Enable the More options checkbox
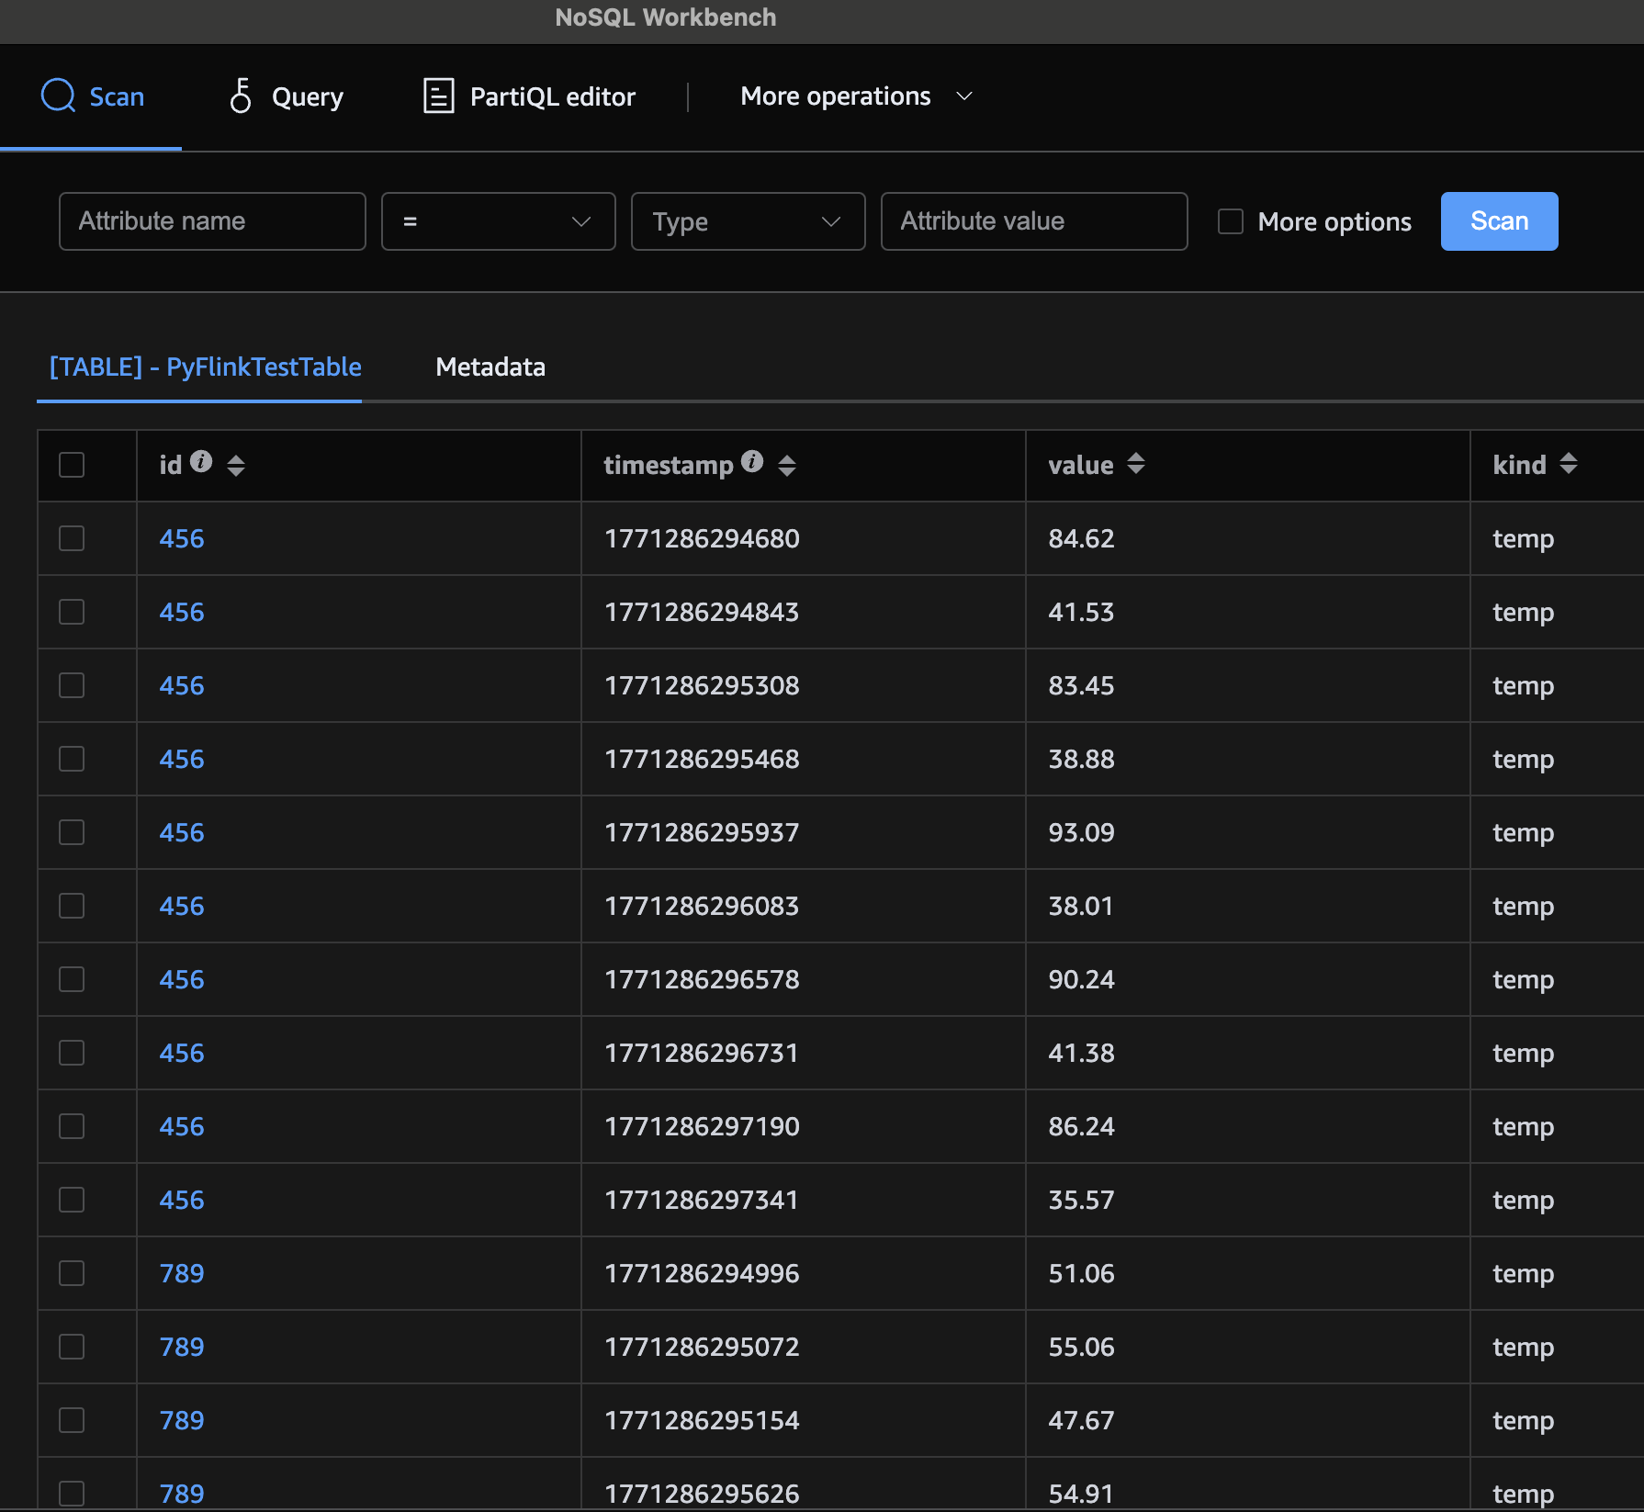The height and width of the screenshot is (1512, 1644). [x=1230, y=221]
